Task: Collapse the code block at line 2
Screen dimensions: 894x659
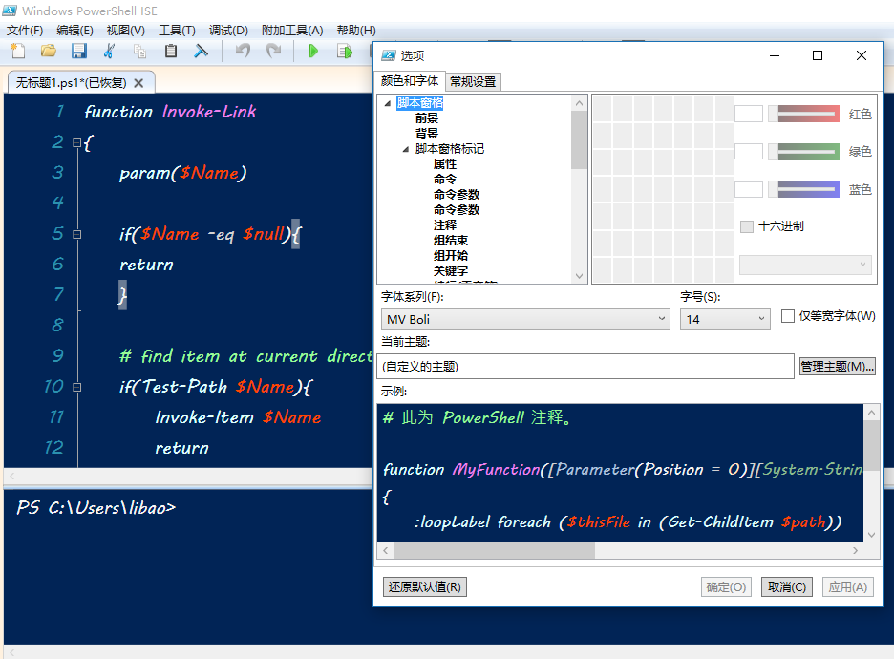Action: [77, 142]
